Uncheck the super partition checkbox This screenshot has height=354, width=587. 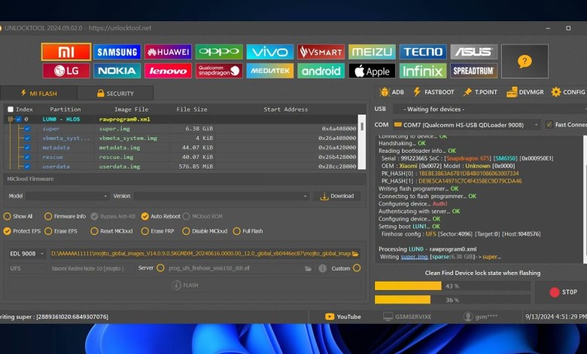pos(27,129)
